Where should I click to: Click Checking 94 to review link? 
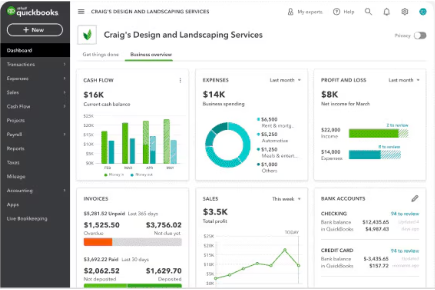tap(405, 214)
